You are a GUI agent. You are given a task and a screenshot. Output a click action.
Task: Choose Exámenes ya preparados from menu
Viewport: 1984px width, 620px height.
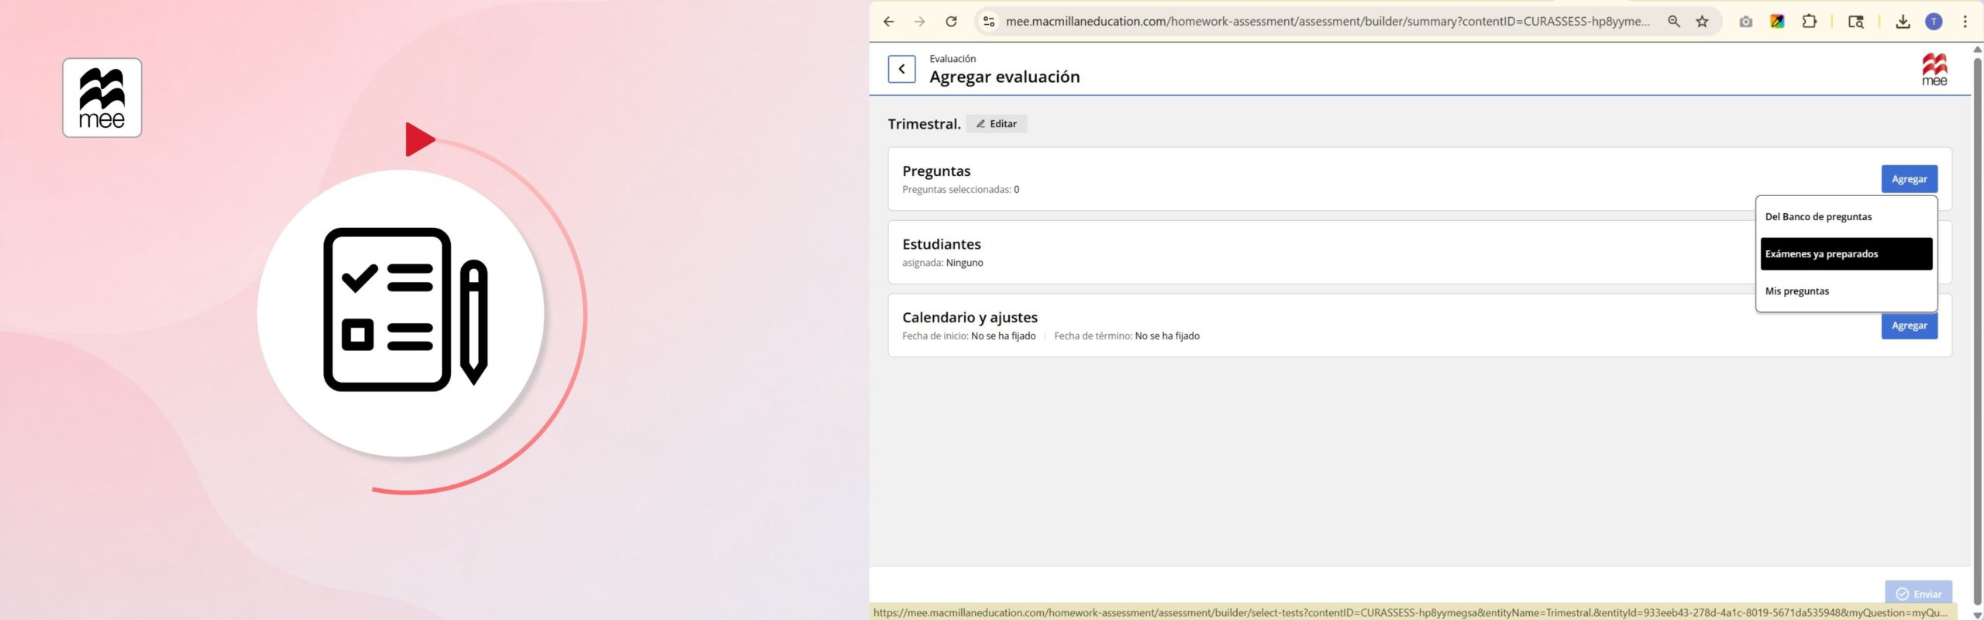coord(1846,254)
